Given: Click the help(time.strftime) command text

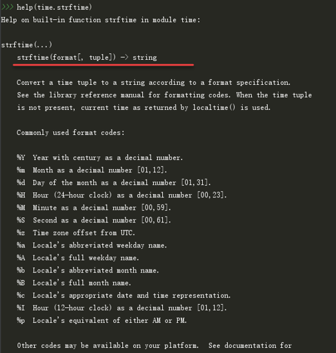Looking at the screenshot, I should coord(54,7).
